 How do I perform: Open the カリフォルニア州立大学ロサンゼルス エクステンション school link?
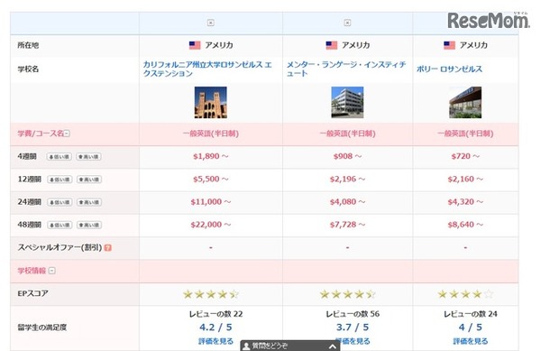[207, 69]
